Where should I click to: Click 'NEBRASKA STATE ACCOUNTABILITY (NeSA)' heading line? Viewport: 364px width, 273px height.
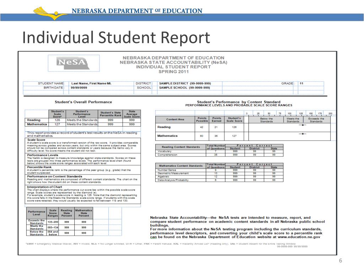click(173, 62)
